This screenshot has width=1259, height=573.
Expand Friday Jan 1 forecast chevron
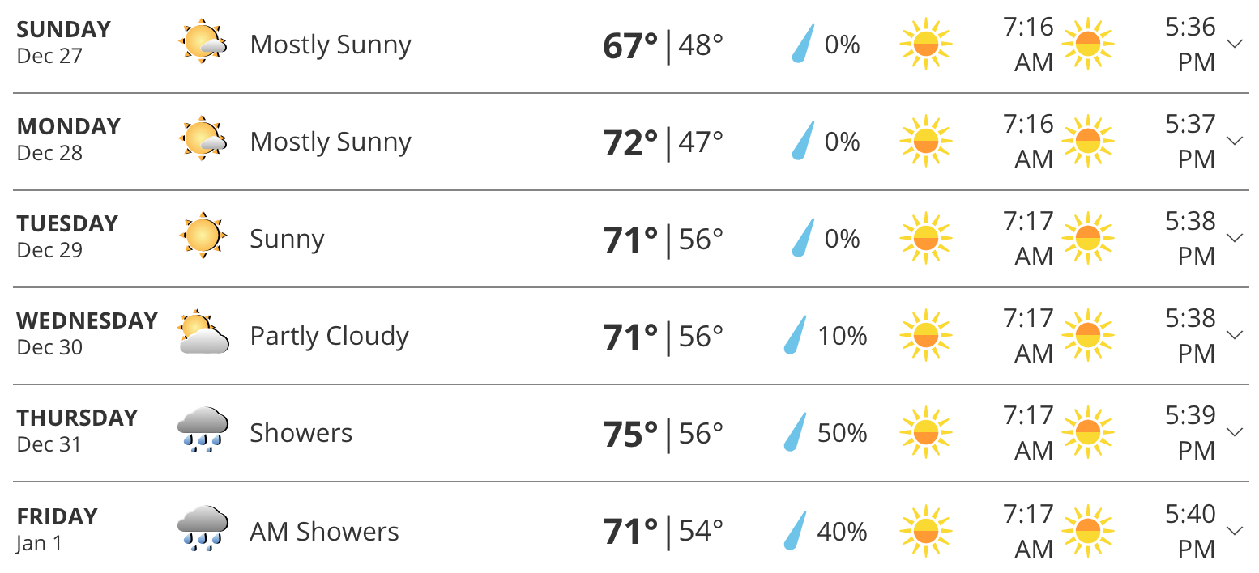click(x=1235, y=531)
